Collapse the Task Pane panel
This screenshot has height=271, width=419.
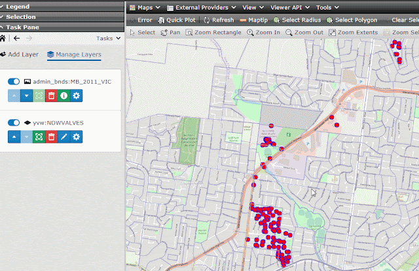(62, 27)
